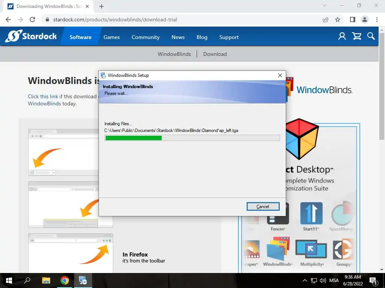Click the WindowBlinds Setup taskbar icon
The width and height of the screenshot is (385, 288).
tap(83, 280)
